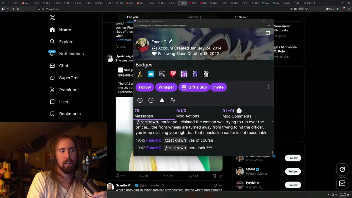352x198 pixels.
Task: Open Bookmarks in the X sidebar
Action: [x=65, y=114]
